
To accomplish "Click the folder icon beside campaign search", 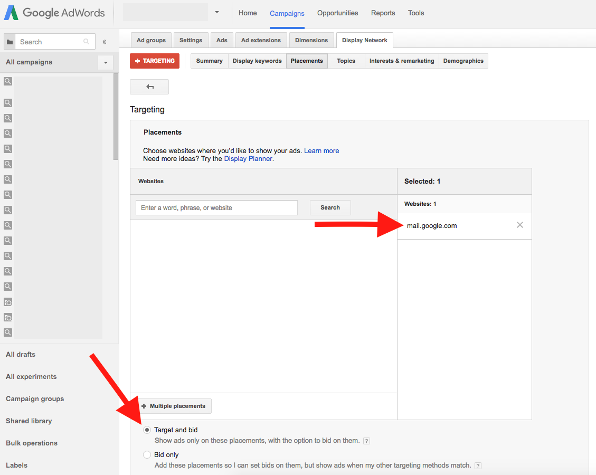I will point(9,41).
